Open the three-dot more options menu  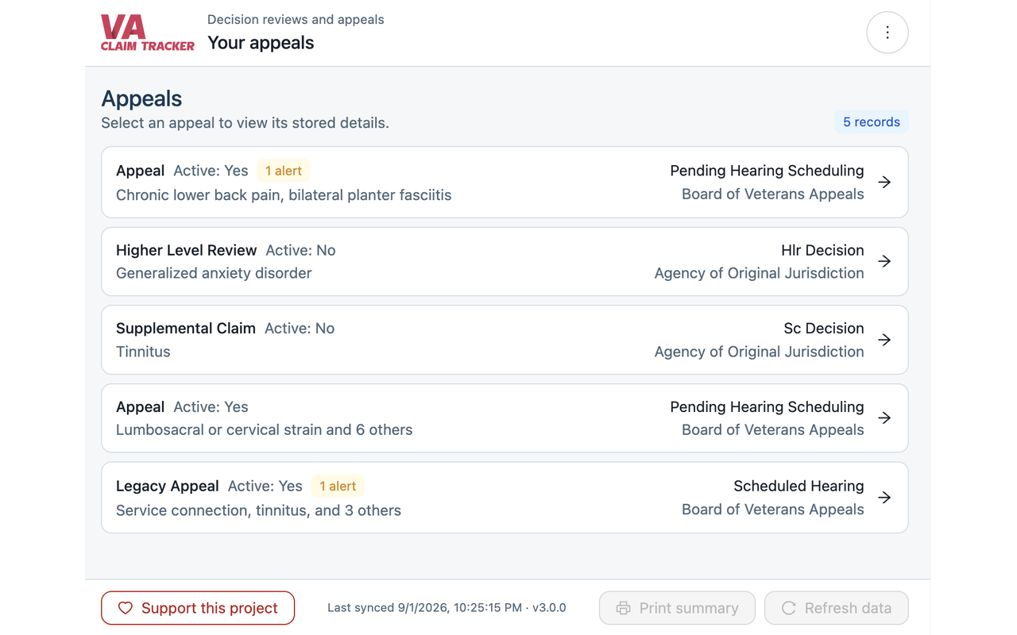pos(887,33)
